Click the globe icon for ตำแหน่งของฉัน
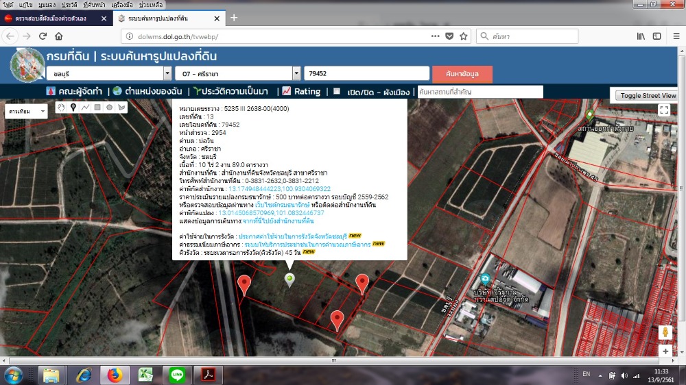The image size is (686, 385). (x=117, y=91)
